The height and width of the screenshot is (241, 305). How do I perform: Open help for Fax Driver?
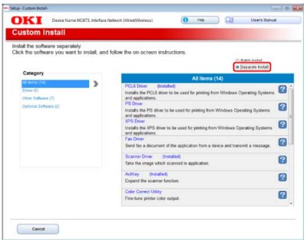(x=283, y=142)
